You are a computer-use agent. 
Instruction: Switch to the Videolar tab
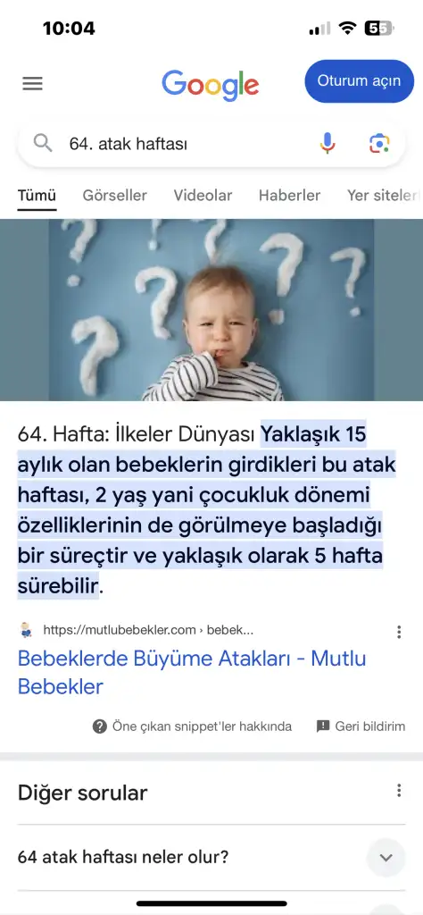203,196
